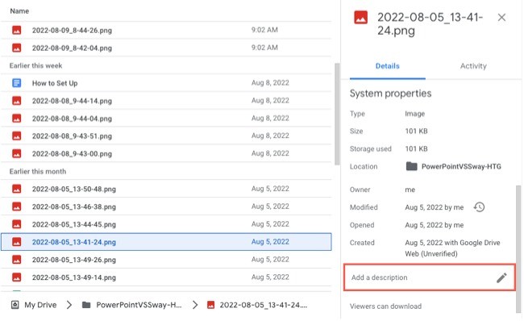The image size is (524, 321).
Task: Click 2022-08-05_13-41-24... in the breadcrumb
Action: pos(264,305)
